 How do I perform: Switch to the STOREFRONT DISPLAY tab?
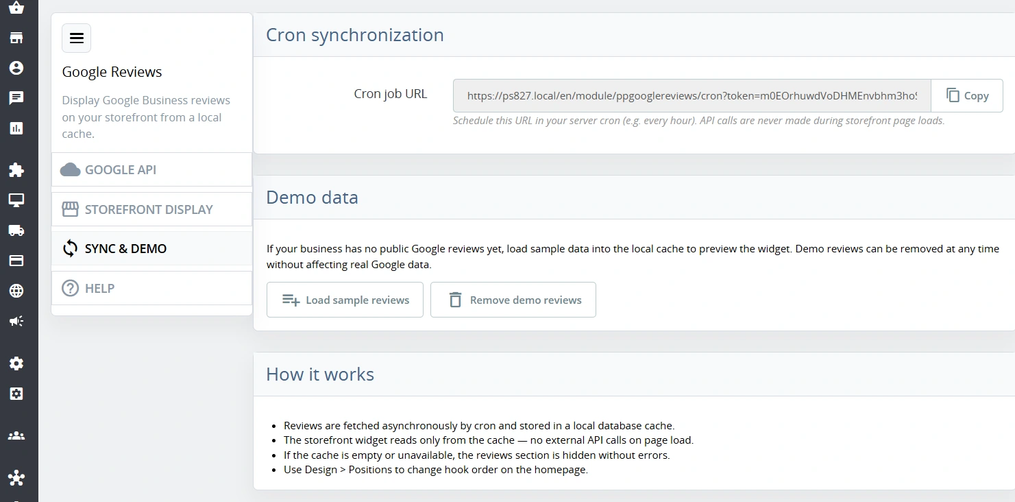[151, 209]
